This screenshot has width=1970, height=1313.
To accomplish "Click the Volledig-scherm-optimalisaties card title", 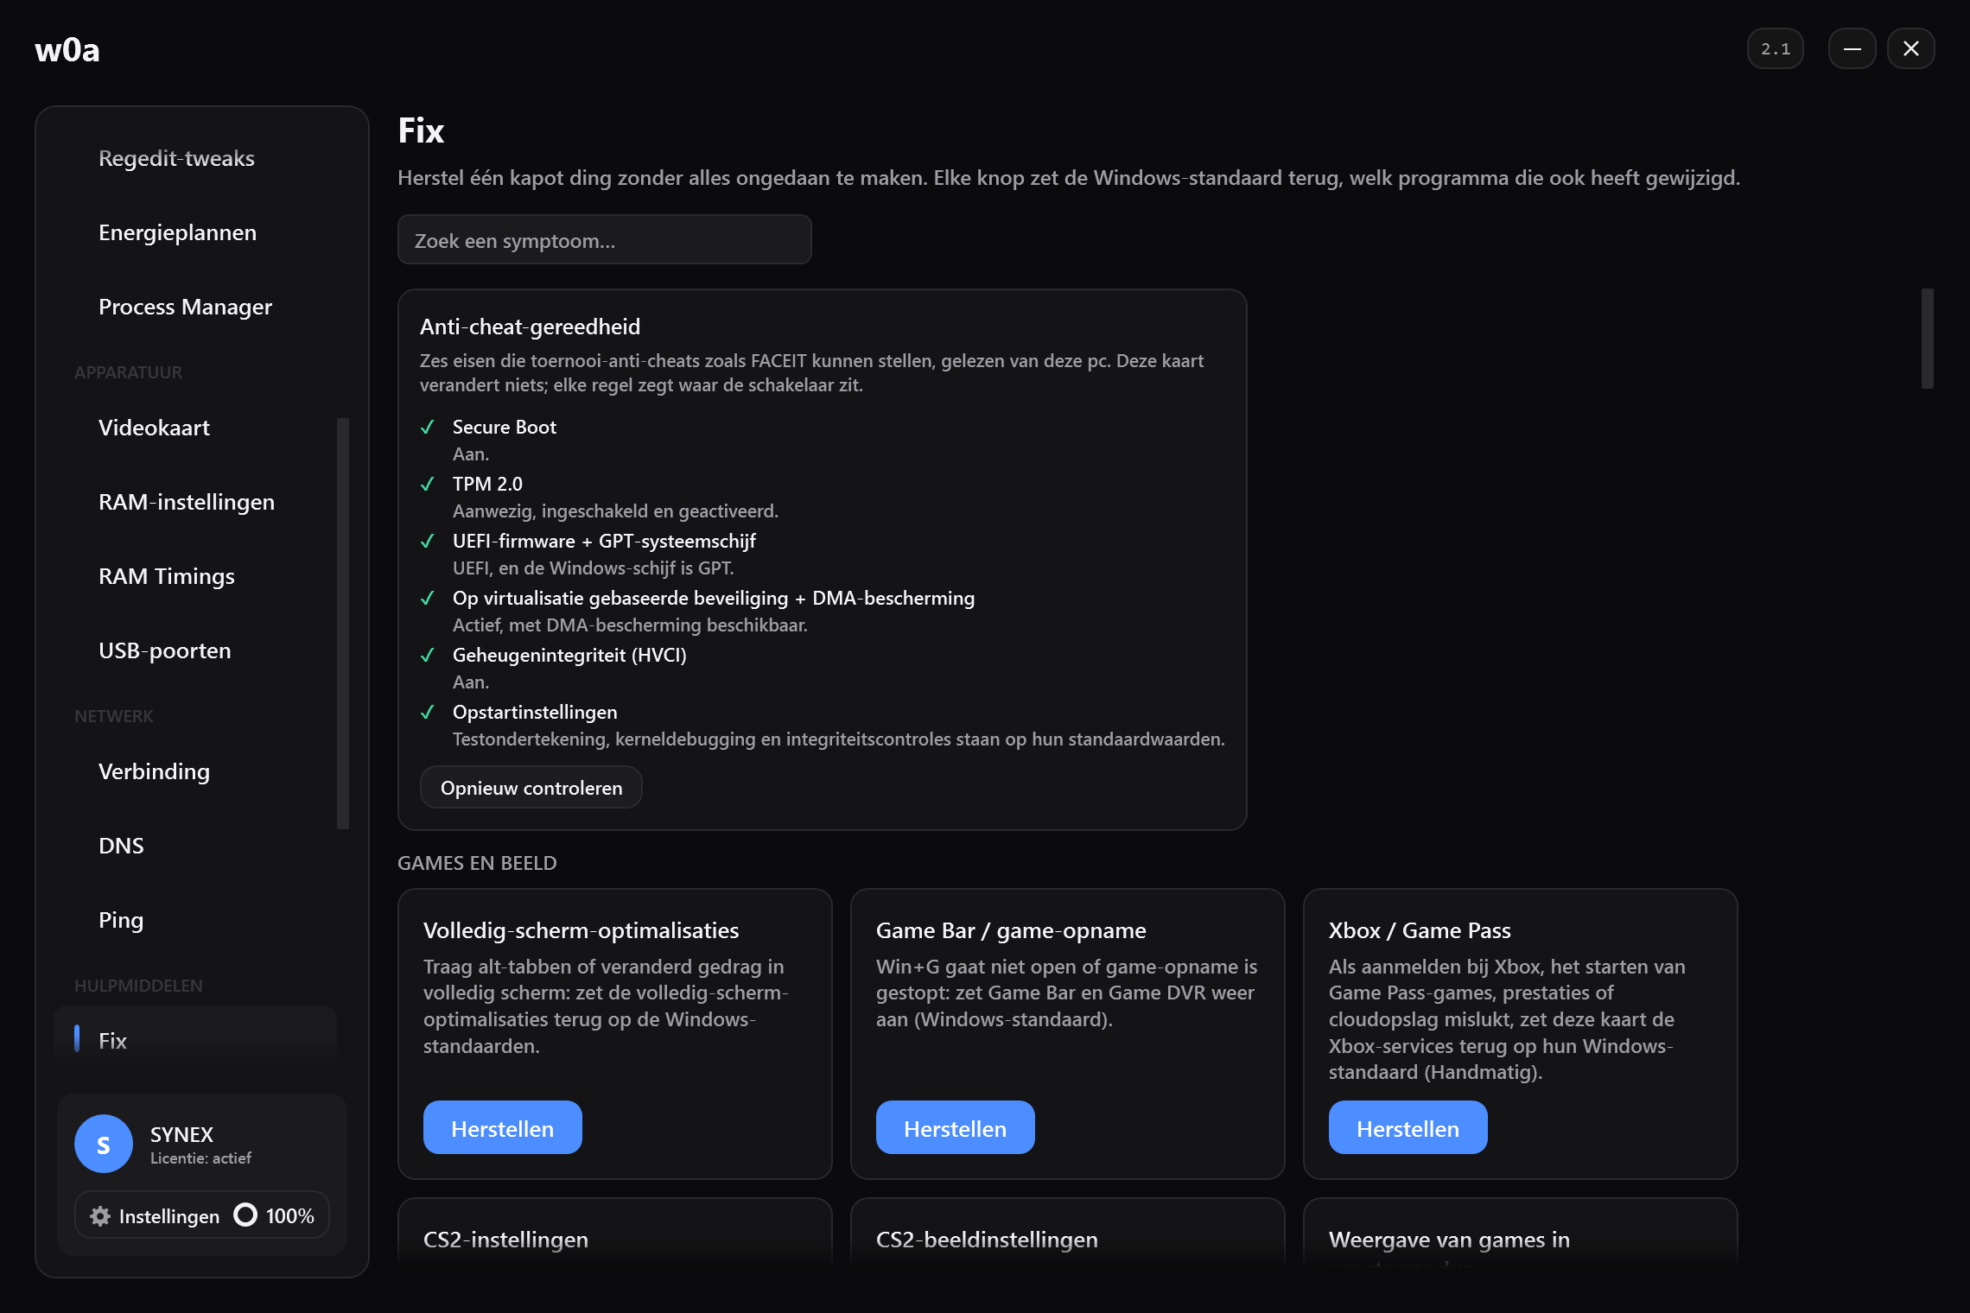I will coord(581,930).
